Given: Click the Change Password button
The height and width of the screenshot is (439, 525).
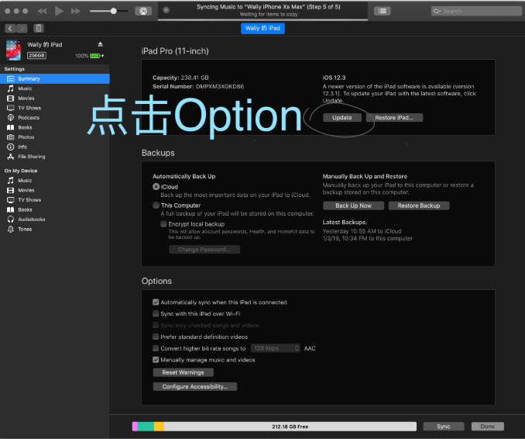Looking at the screenshot, I should 204,250.
